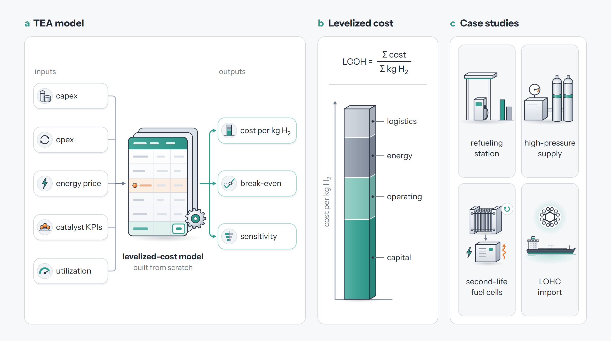
Task: Click the second-life fuel cell stack illustration
Action: tap(485, 220)
